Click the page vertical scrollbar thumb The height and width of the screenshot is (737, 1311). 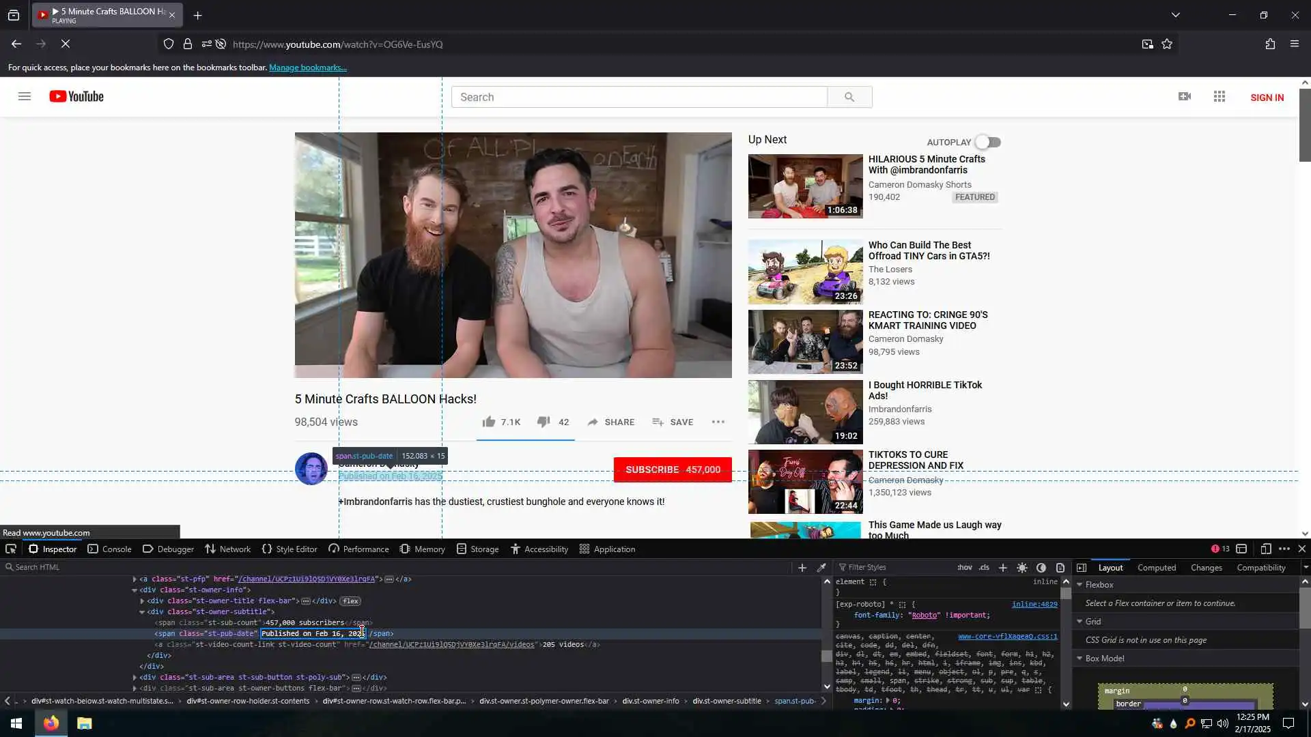[x=1304, y=126]
